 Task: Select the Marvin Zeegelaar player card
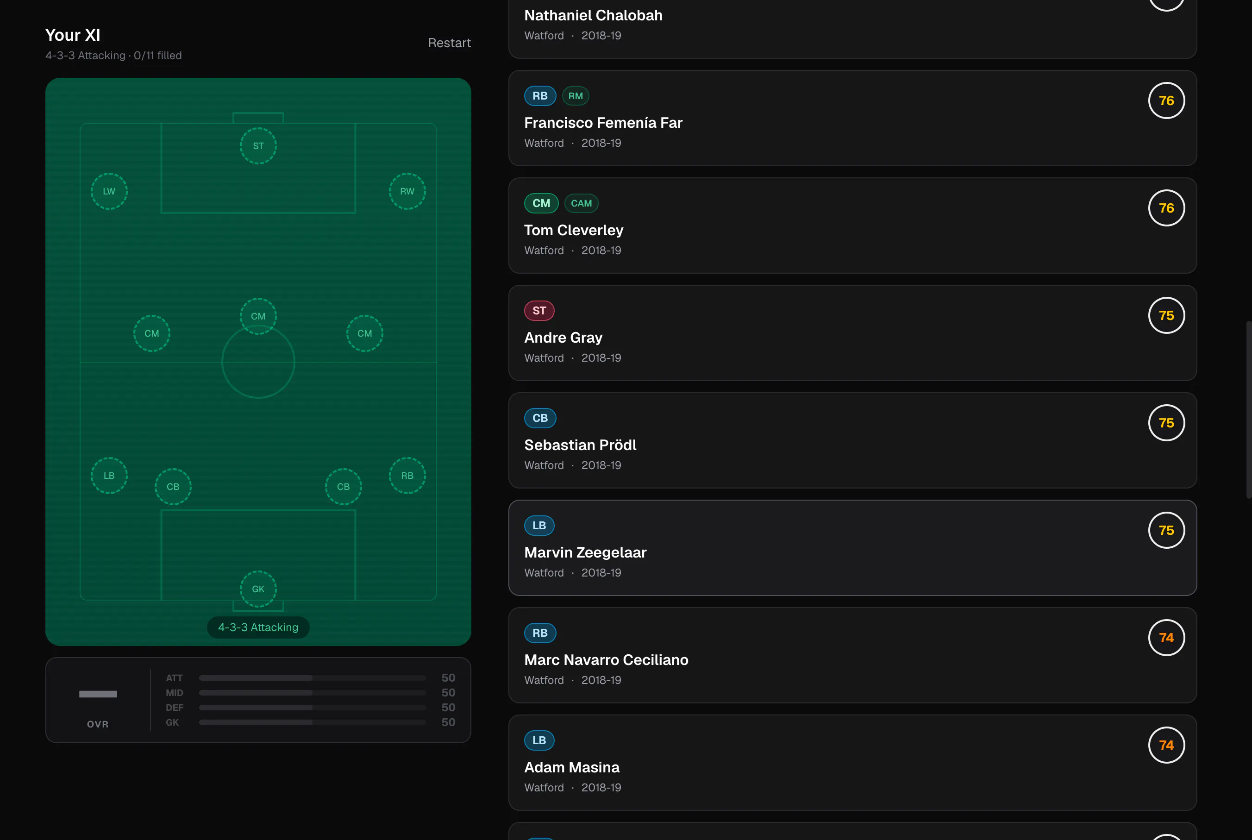coord(852,547)
